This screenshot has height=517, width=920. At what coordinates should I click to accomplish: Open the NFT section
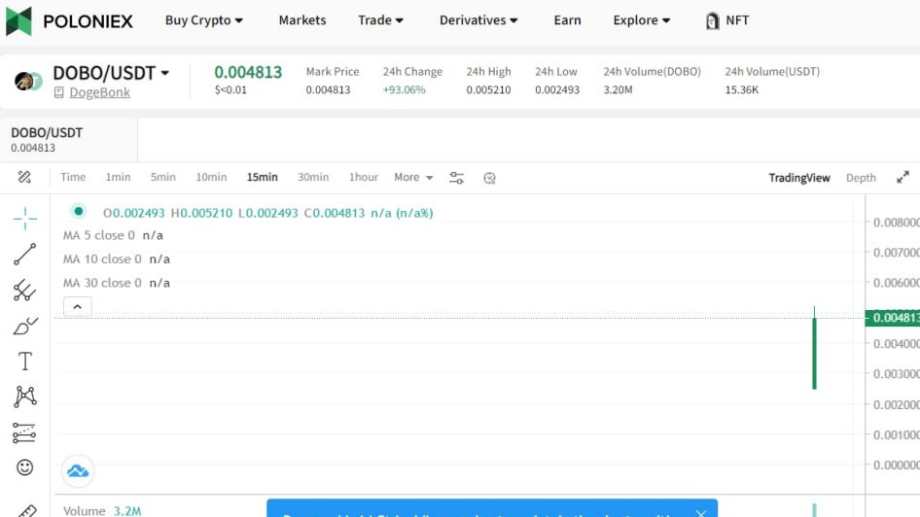coord(727,20)
